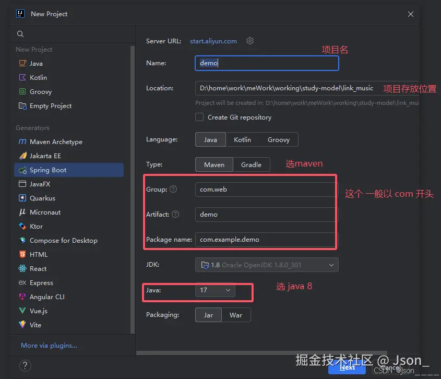Select Maven Archetype generator
441x379 pixels.
(68, 142)
